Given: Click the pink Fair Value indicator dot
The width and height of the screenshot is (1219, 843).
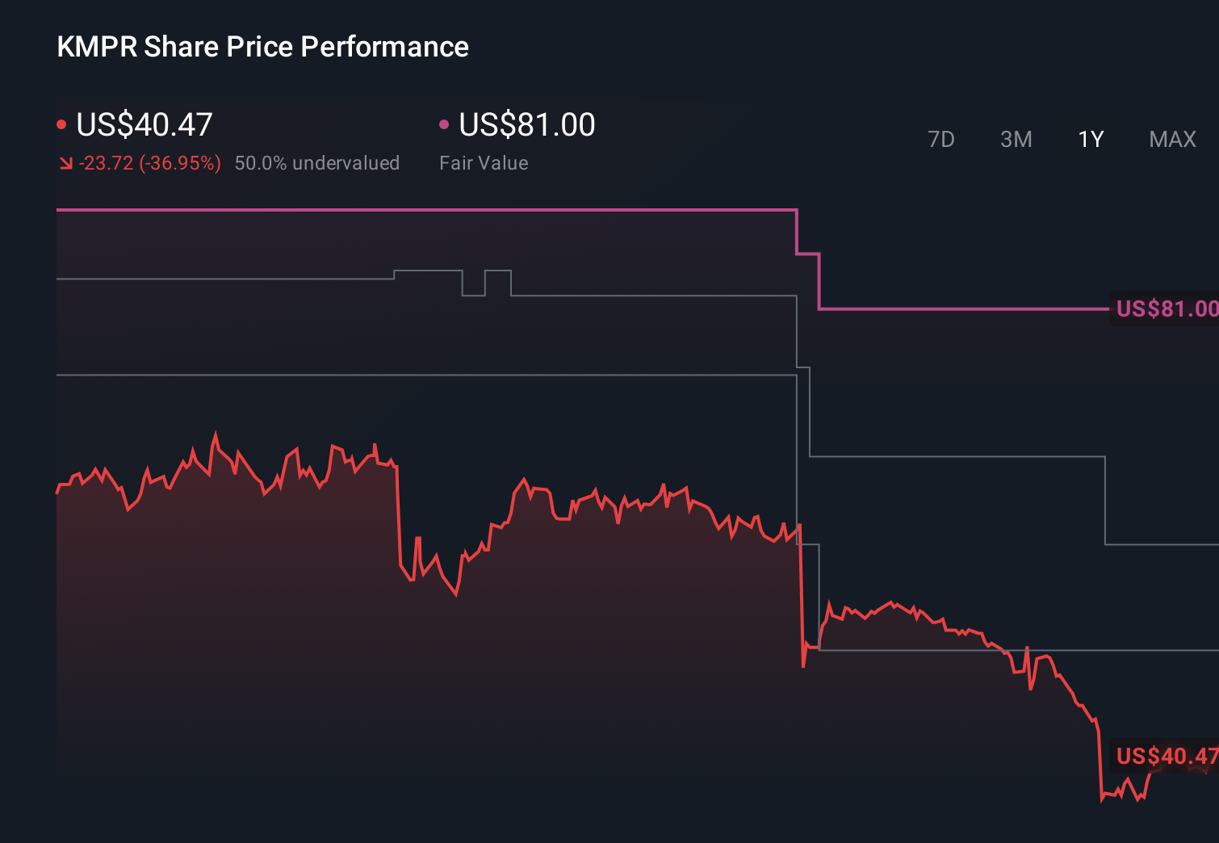Looking at the screenshot, I should [x=443, y=124].
